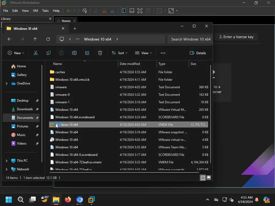Screen dimensions: 275x206
Task: Open the VMware Tabs menu
Action: click(45, 11)
